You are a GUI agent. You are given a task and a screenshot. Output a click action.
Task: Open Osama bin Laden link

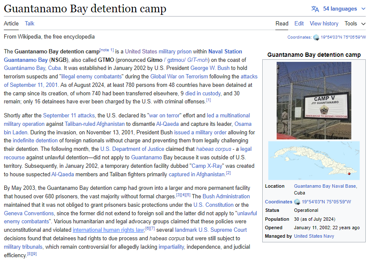[x=128, y=128]
